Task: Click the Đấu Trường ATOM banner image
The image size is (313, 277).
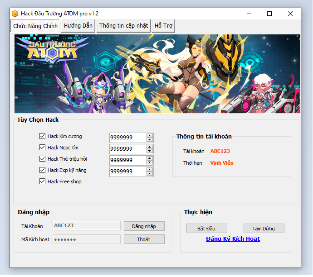Action: [157, 73]
